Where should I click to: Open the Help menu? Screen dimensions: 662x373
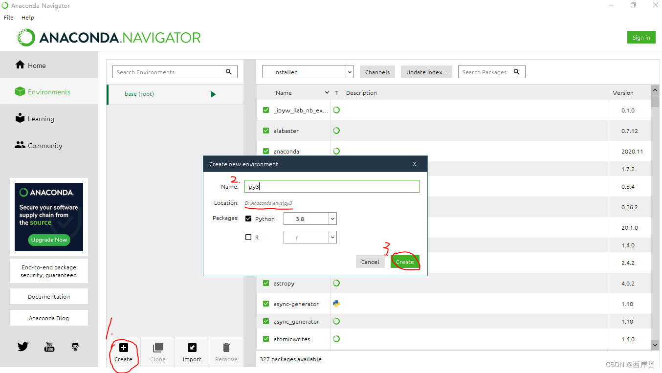pyautogui.click(x=28, y=17)
